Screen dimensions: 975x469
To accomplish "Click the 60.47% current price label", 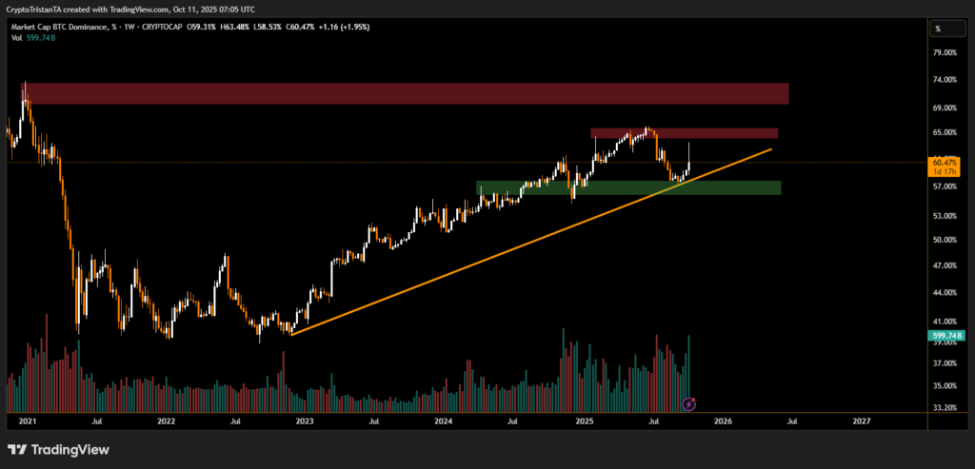I will [945, 163].
